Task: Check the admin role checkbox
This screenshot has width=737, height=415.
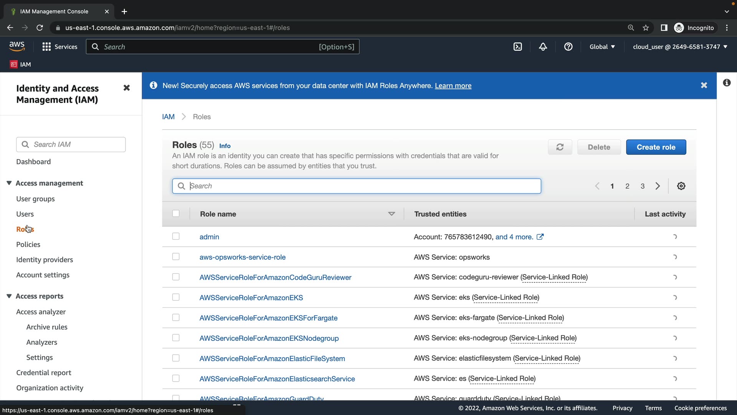Action: [x=176, y=236]
